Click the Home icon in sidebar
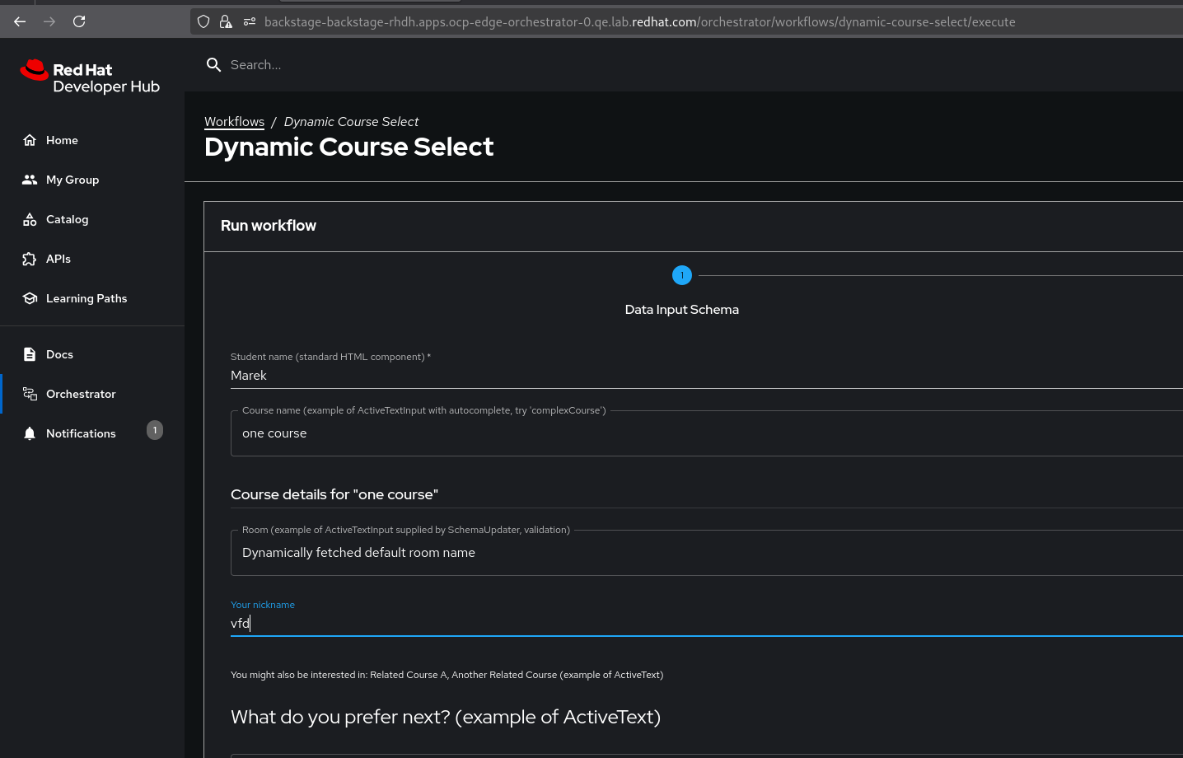 pyautogui.click(x=30, y=140)
